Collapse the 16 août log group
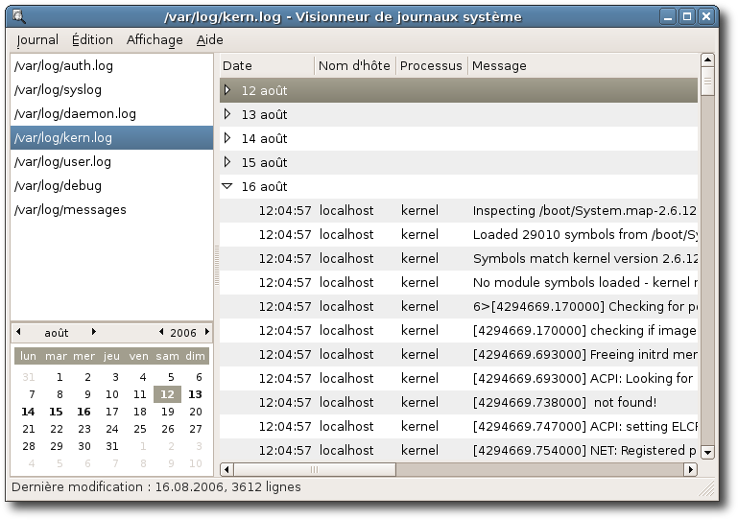The image size is (738, 520). pos(227,186)
